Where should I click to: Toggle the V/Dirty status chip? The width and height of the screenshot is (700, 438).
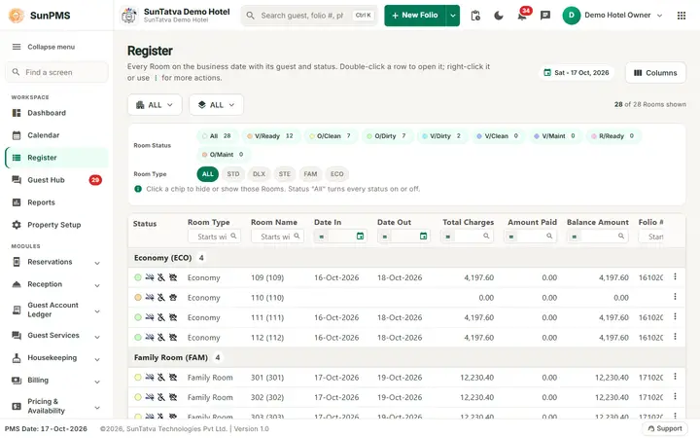click(x=442, y=136)
